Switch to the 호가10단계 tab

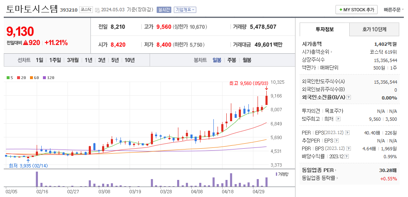pos(374,30)
